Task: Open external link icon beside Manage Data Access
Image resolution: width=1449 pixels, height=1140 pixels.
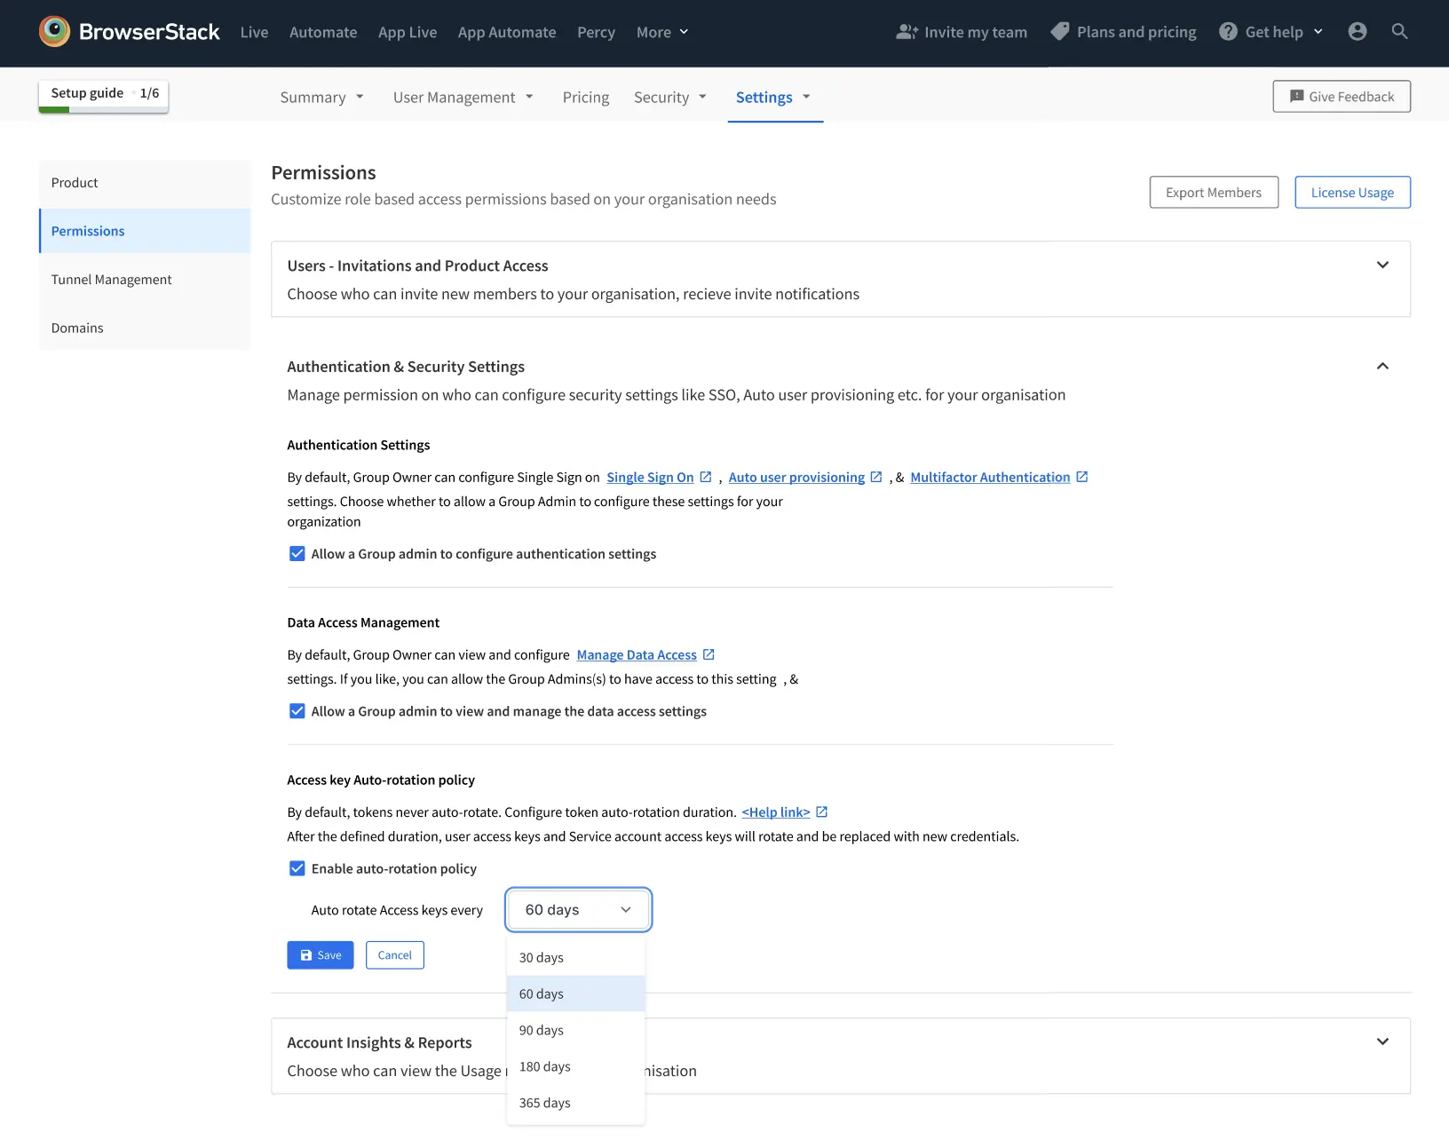Action: 709,654
